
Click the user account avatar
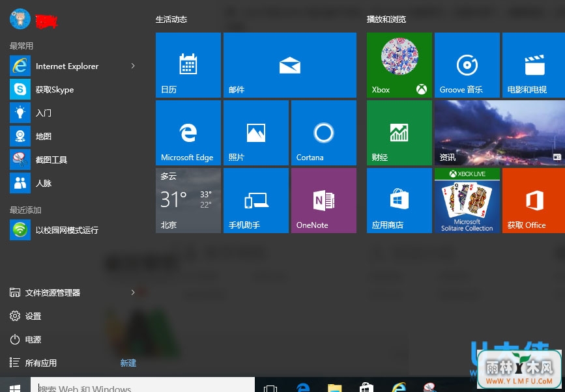pyautogui.click(x=20, y=19)
